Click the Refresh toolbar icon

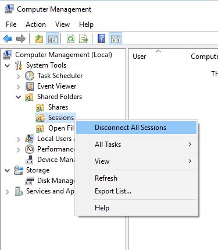click(x=70, y=38)
